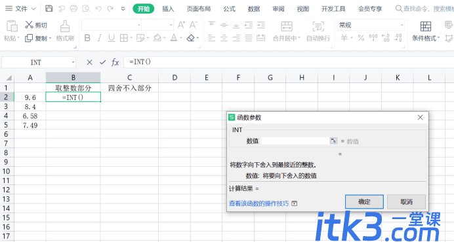Toggle bold formatting
Viewport: 454px width, 242px height.
87,38
